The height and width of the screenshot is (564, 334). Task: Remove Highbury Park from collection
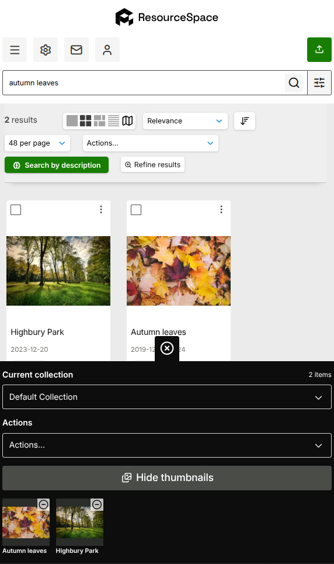pos(97,504)
